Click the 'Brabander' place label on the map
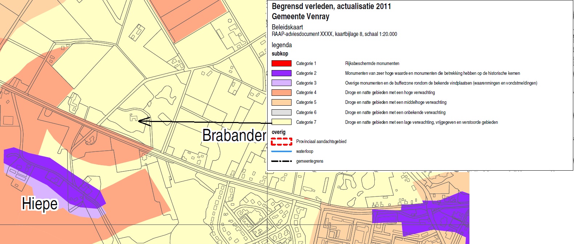The image size is (574, 244). 234,135
